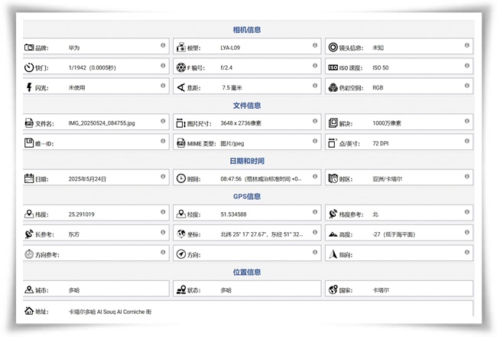This screenshot has height=337, width=497.
Task: Click the aperture icon beside F 编号
Action: pos(181,67)
